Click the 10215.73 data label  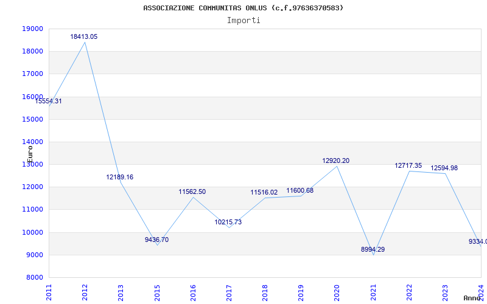pyautogui.click(x=228, y=222)
